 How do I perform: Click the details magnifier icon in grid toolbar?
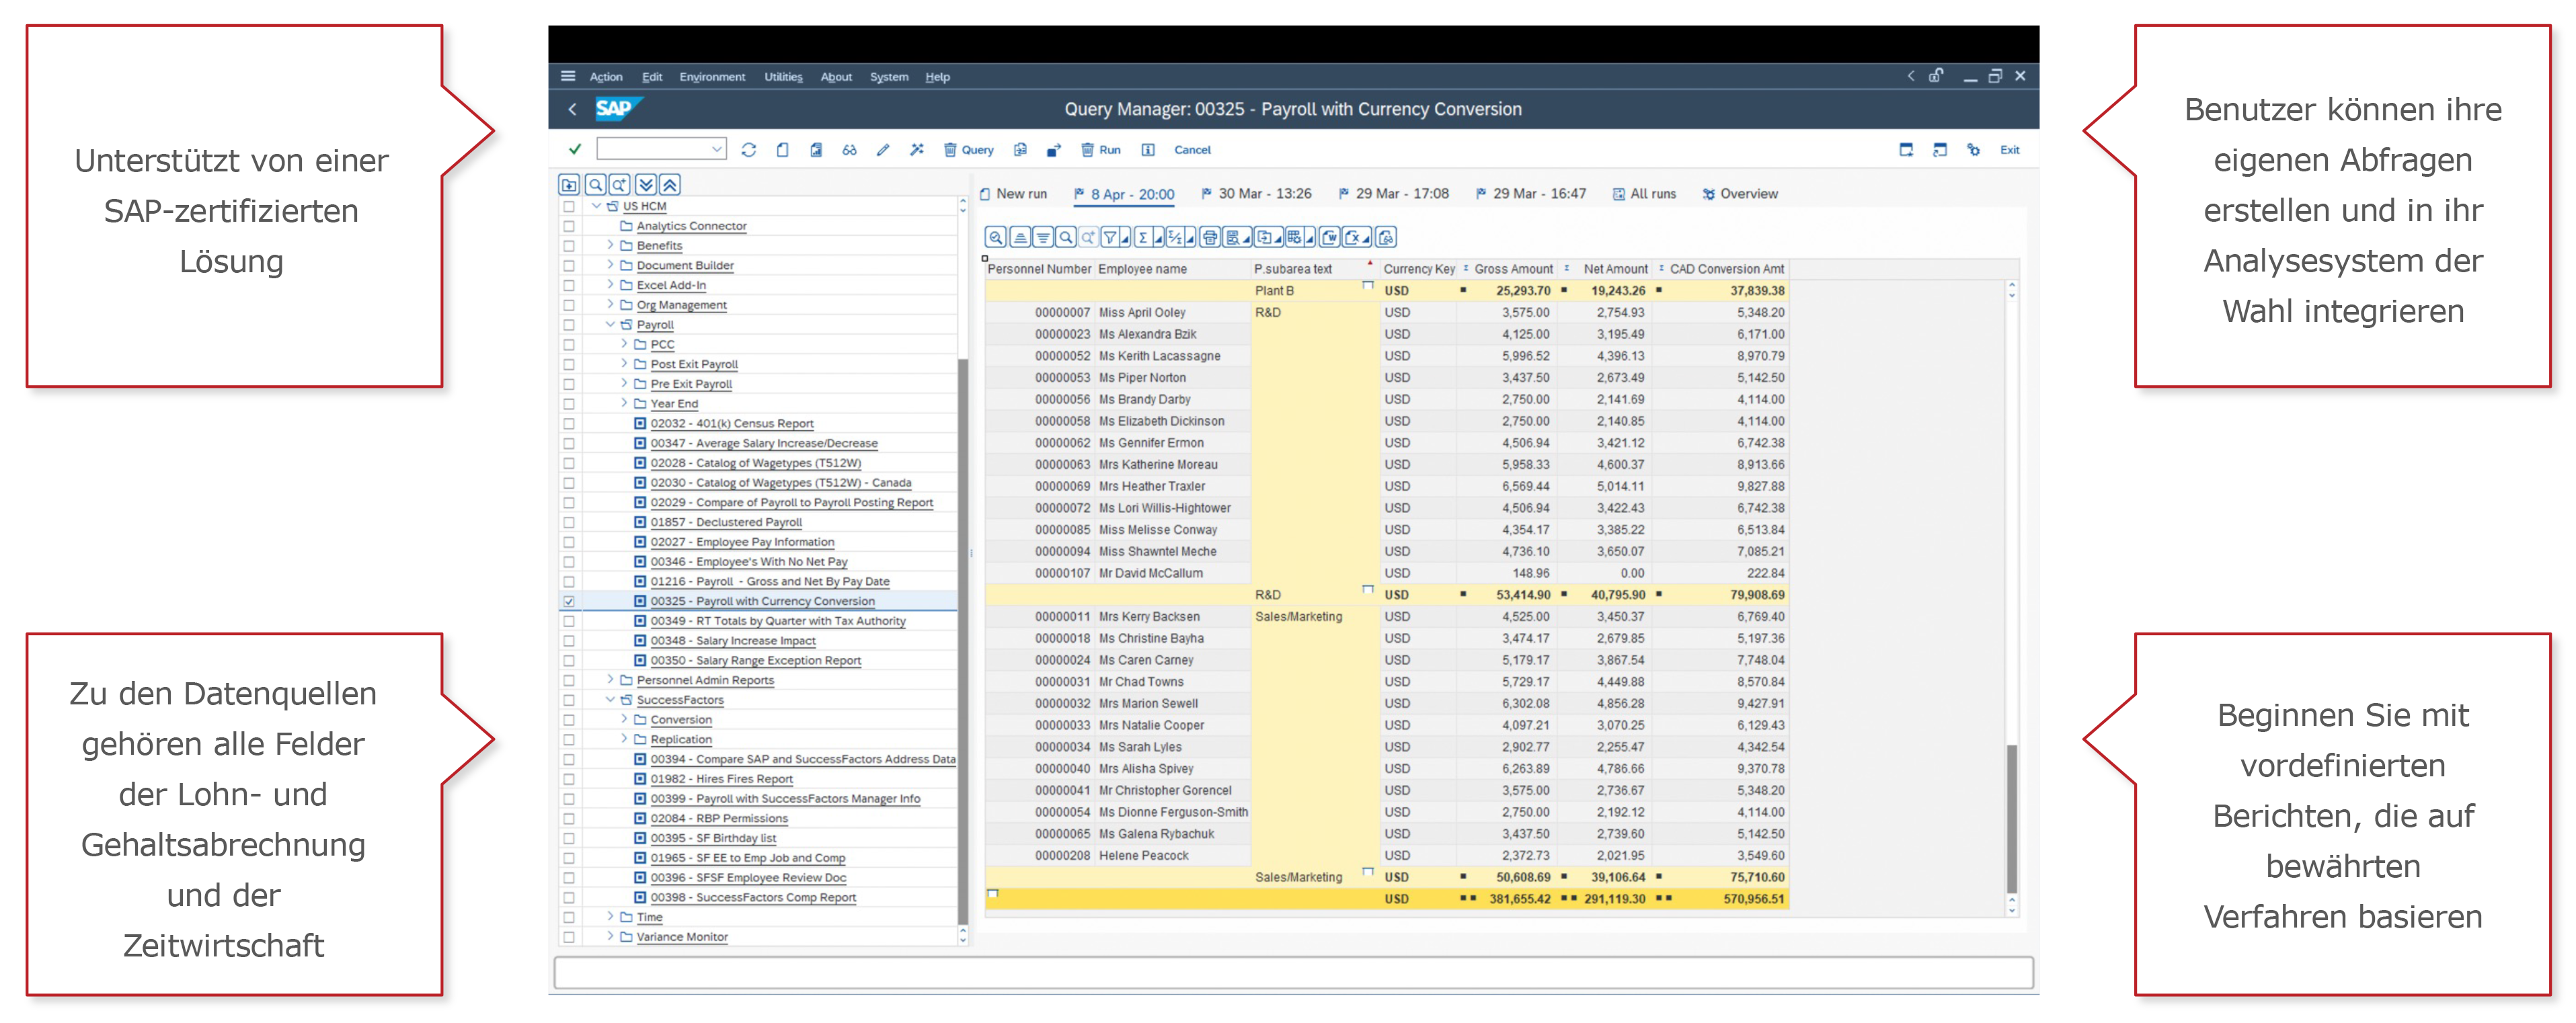(x=995, y=237)
